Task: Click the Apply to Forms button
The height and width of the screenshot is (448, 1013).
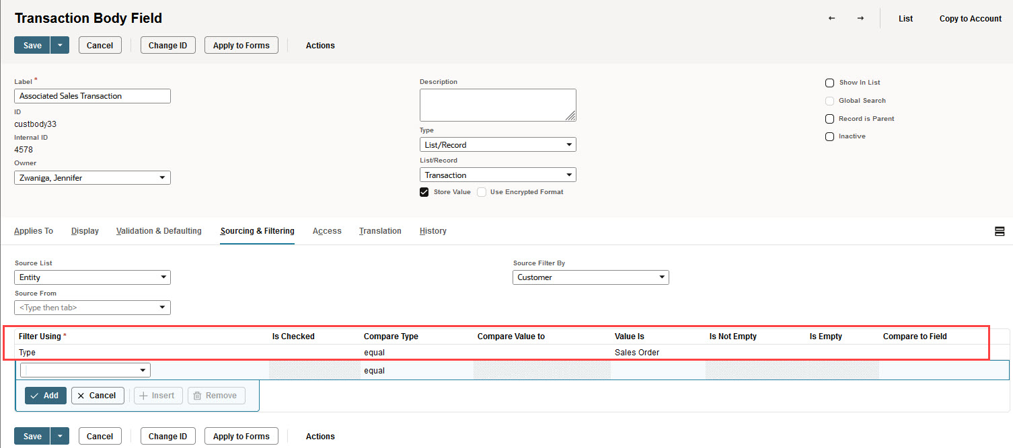Action: (241, 45)
